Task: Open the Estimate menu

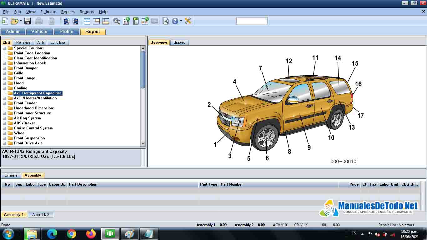Action: (48, 12)
